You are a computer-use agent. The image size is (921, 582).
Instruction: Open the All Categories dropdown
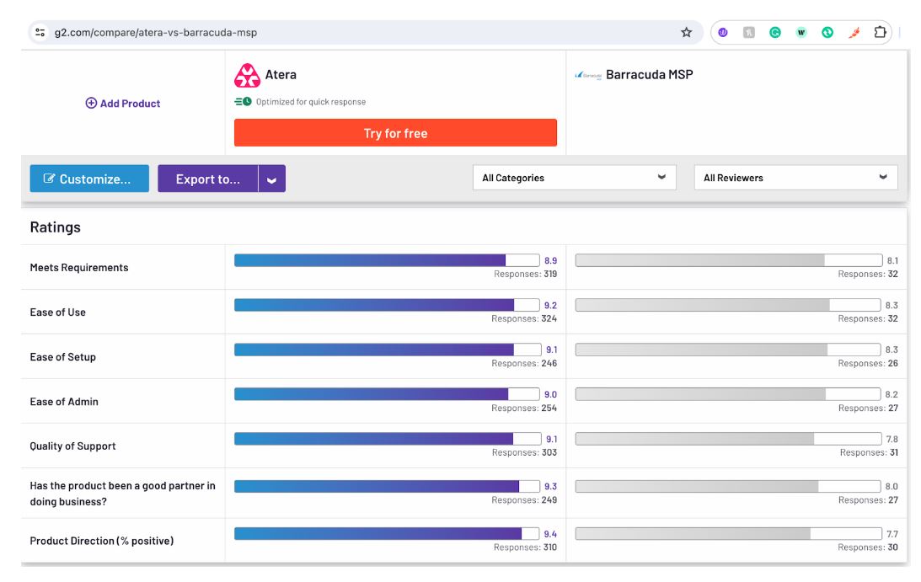(x=573, y=178)
